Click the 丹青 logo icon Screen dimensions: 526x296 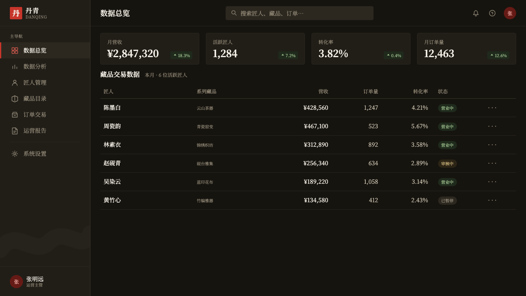16,13
